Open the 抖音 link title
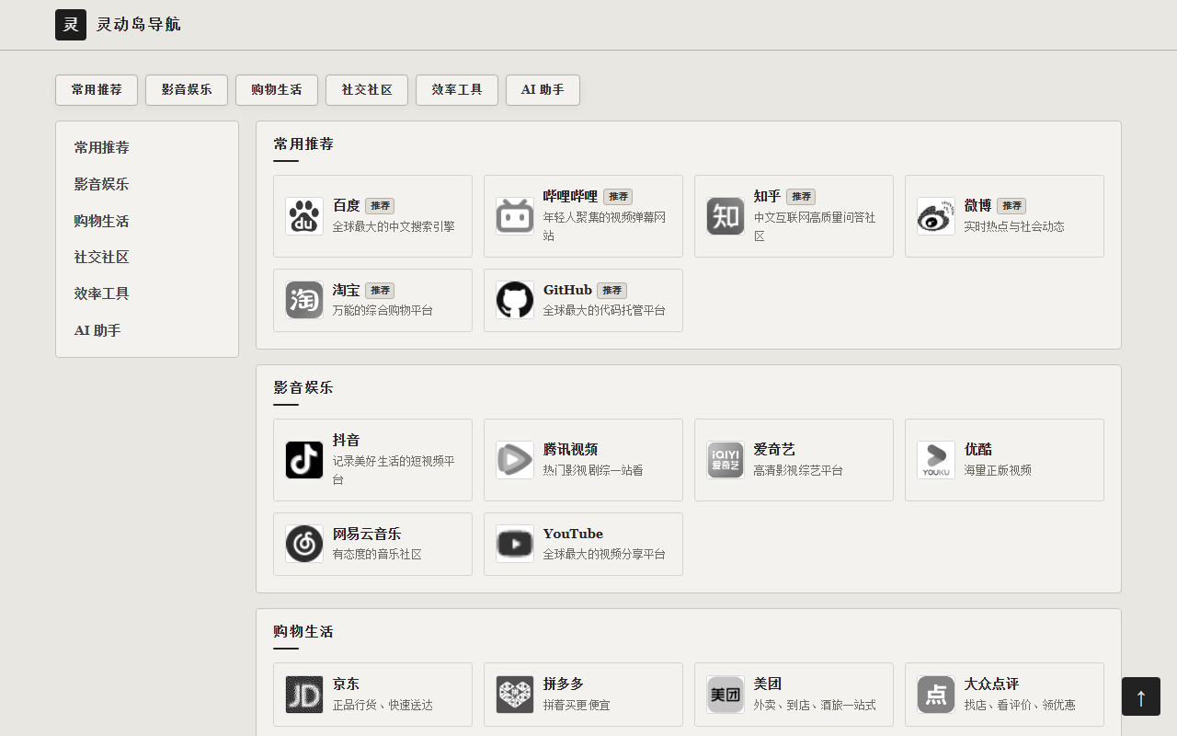The width and height of the screenshot is (1177, 736). (x=347, y=440)
